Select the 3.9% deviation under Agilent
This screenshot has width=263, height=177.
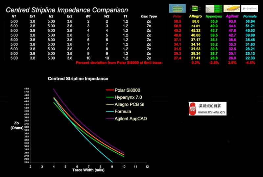pyautogui.click(x=232, y=63)
